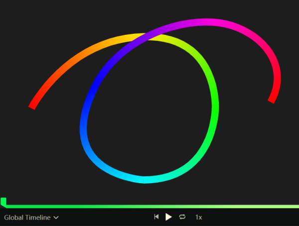
Task: Expand the chevron beside Global Timeline
Action: (x=56, y=218)
